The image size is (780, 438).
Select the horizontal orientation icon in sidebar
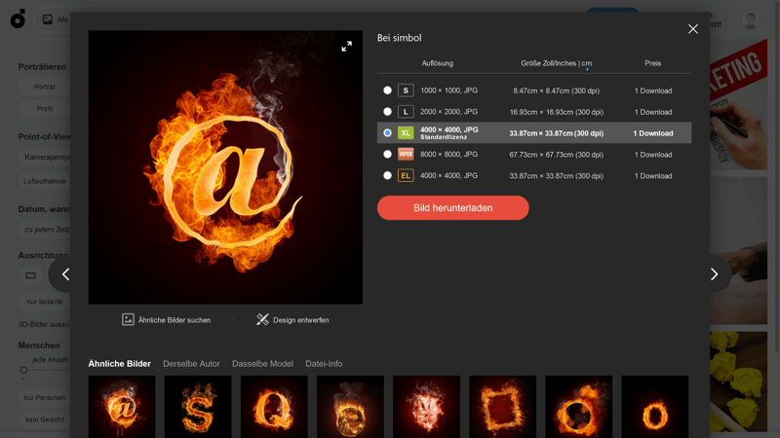click(x=30, y=275)
